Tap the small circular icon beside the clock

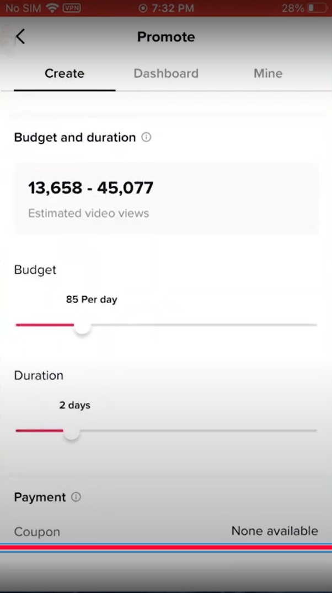click(x=143, y=8)
